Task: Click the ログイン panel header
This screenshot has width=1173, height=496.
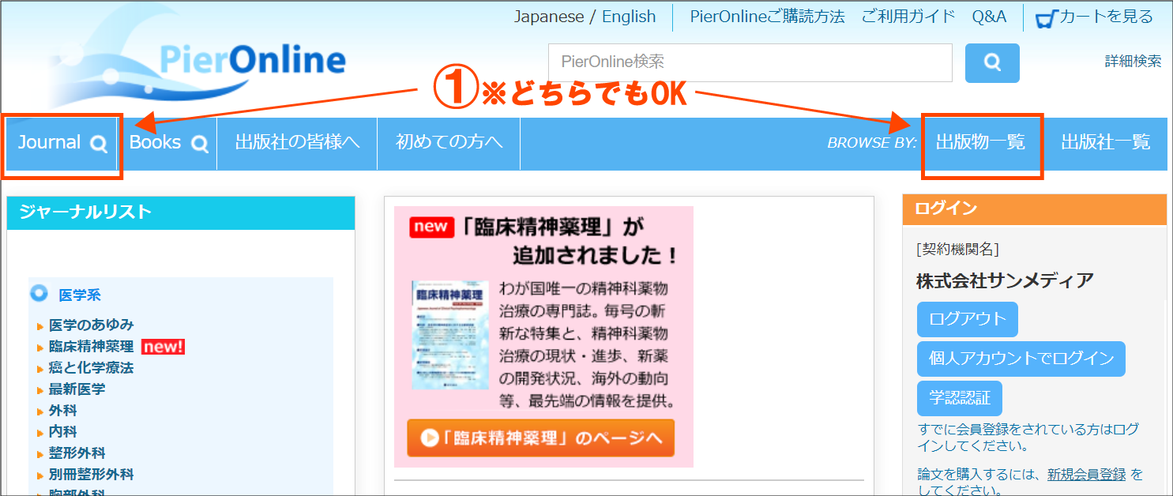Action: 1035,209
